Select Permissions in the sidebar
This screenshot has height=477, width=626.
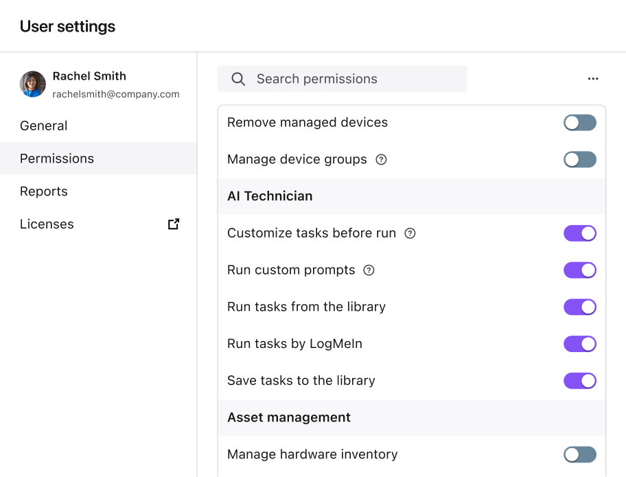coord(57,159)
